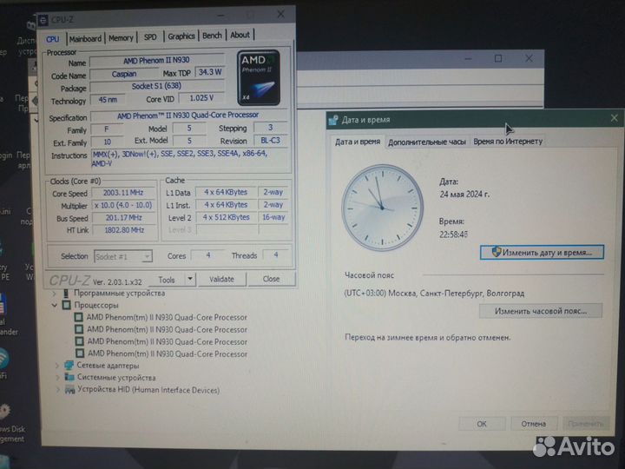This screenshot has height=469, width=625.
Task: Click the Core VID value 1.025 V
Action: (201, 97)
